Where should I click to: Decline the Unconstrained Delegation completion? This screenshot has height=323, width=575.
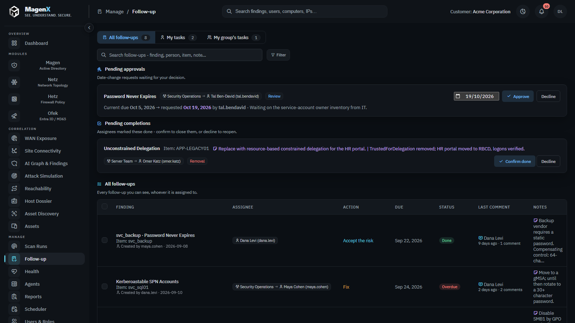(548, 161)
